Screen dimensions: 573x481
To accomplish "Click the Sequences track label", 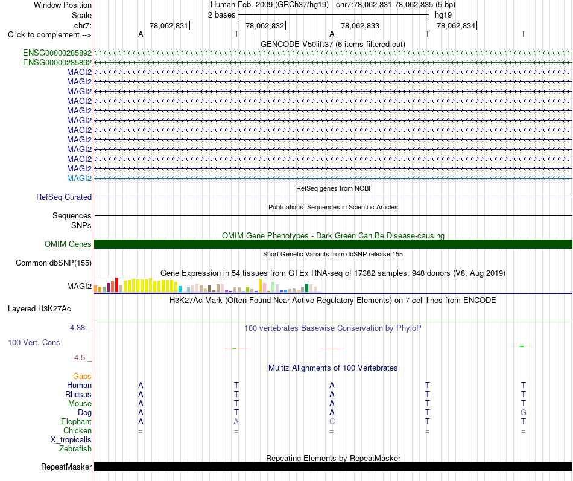I will point(72,216).
